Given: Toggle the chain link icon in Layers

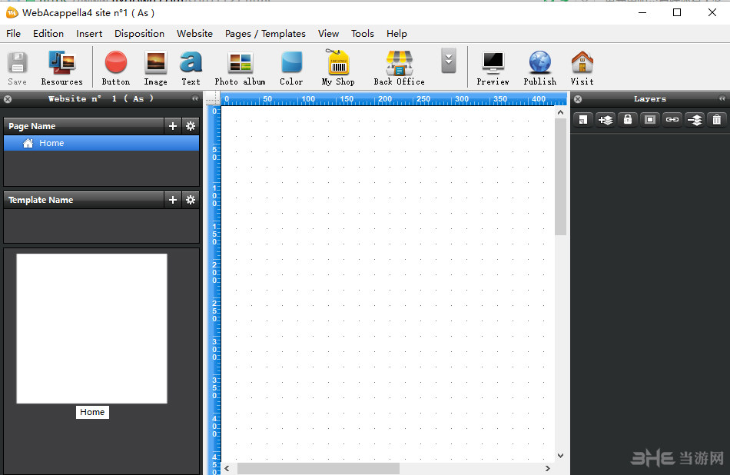Looking at the screenshot, I should (672, 119).
